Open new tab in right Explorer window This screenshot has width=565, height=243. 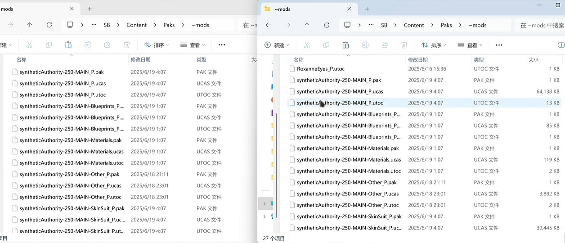tap(367, 9)
